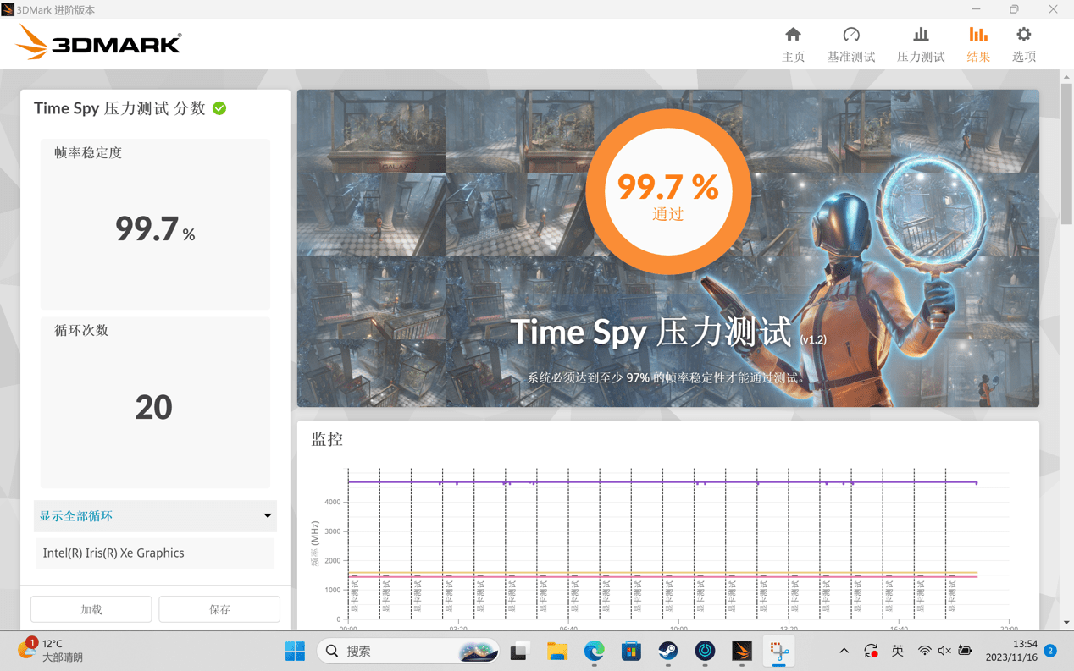This screenshot has height=671, width=1074.
Task: Click the 循环次数 value 20
Action: [x=153, y=408]
